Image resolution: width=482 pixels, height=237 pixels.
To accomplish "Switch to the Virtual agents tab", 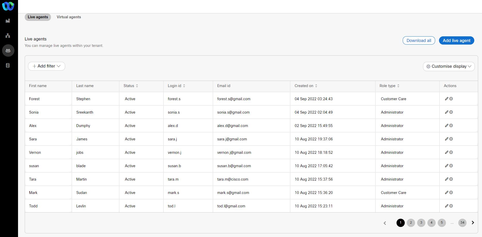I will pyautogui.click(x=69, y=17).
